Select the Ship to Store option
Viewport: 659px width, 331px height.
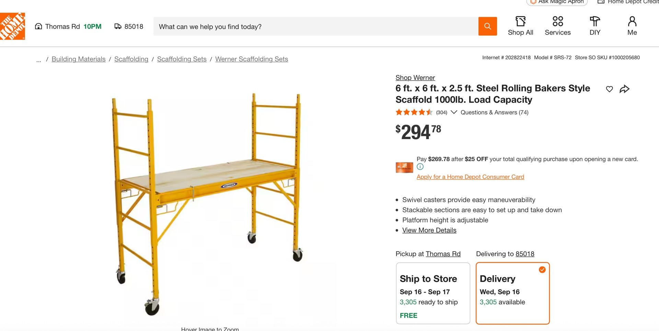tap(433, 293)
